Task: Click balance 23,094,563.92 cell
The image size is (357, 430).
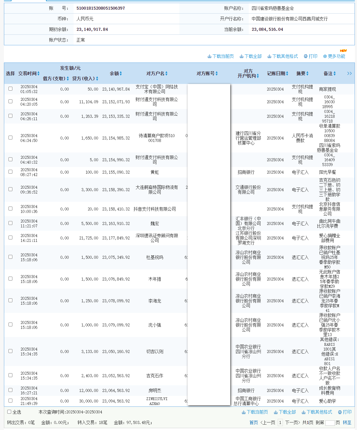Action: point(116,401)
